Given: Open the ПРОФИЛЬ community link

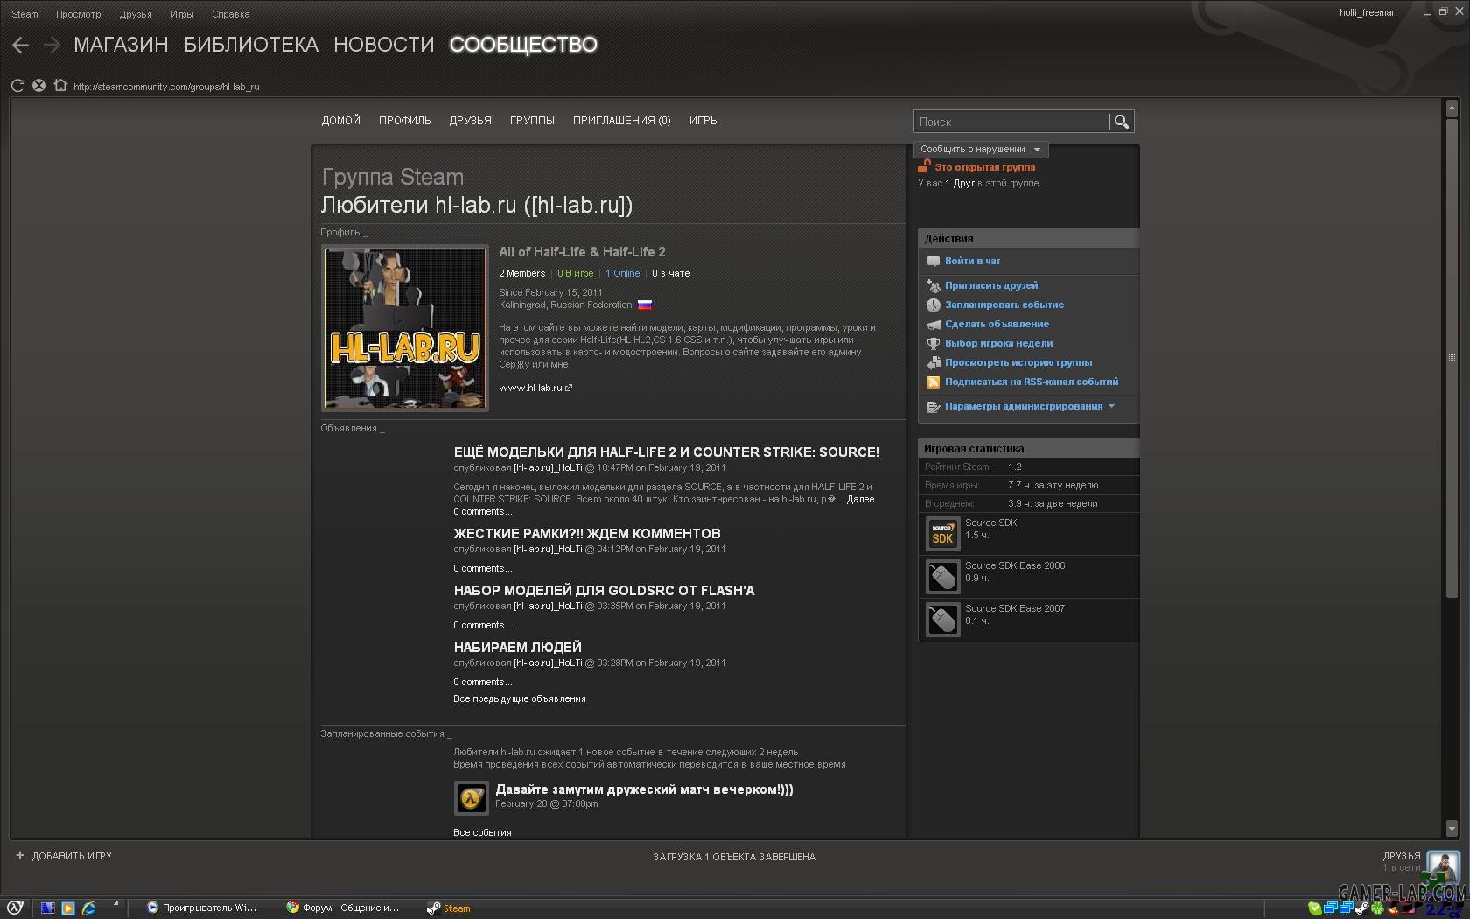Looking at the screenshot, I should pos(405,121).
